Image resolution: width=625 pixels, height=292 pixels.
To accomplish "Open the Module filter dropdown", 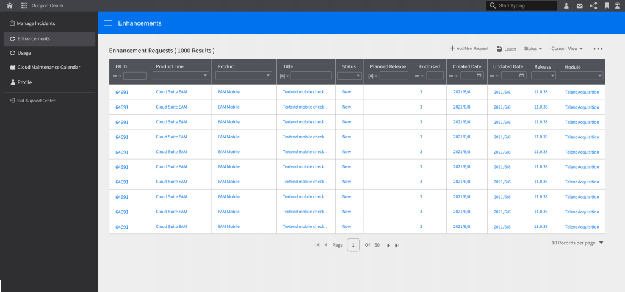I will 582,76.
